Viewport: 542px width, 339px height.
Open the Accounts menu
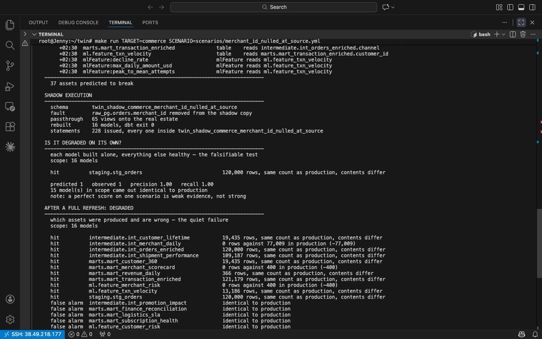(9, 299)
